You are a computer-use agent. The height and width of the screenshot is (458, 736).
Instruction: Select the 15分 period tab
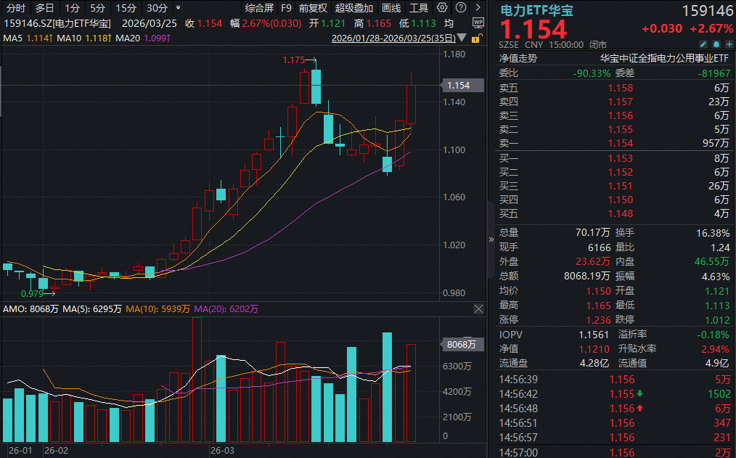pos(126,8)
